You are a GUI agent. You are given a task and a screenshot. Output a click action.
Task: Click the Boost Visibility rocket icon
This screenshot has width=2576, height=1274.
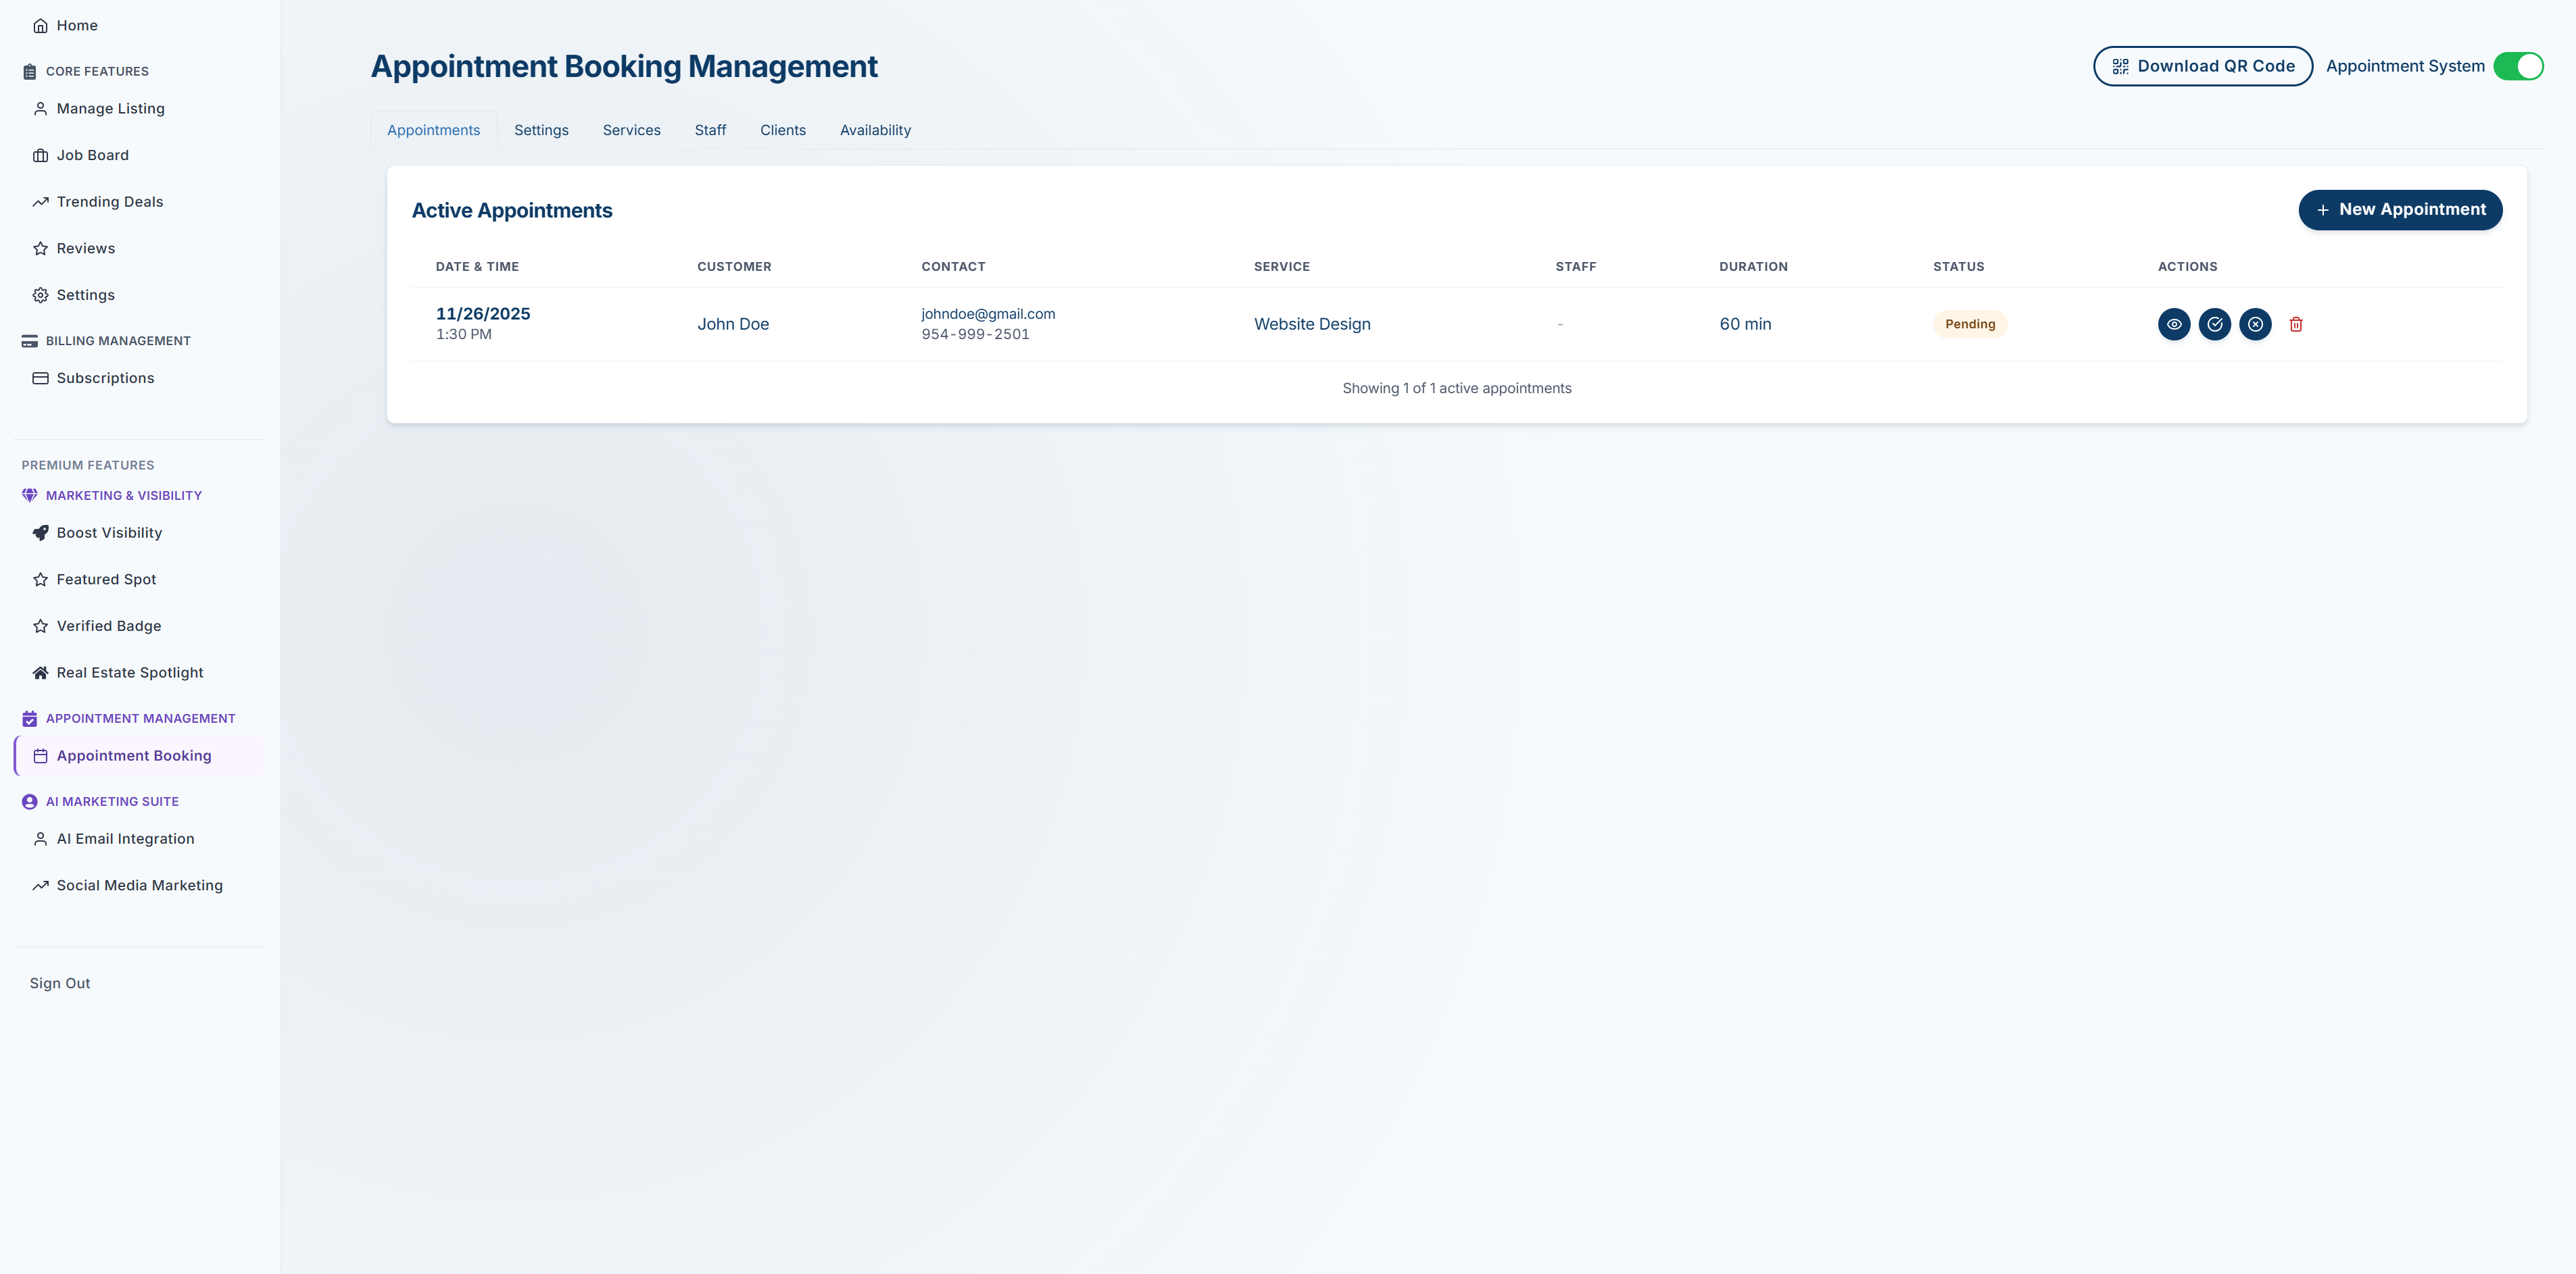[40, 532]
